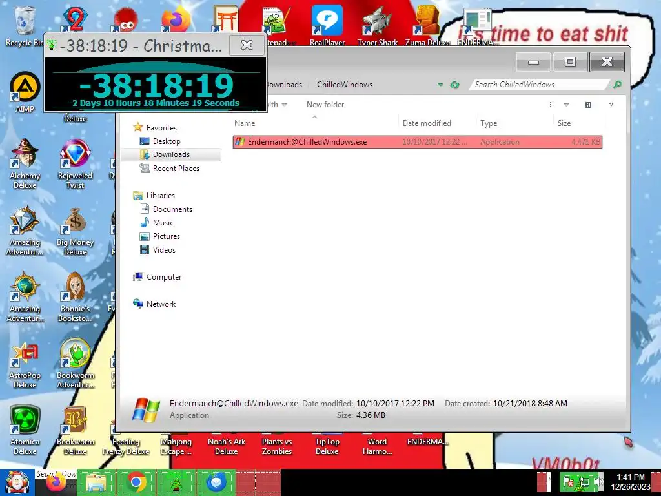Open the Videos library
This screenshot has width=661, height=496.
click(158, 250)
